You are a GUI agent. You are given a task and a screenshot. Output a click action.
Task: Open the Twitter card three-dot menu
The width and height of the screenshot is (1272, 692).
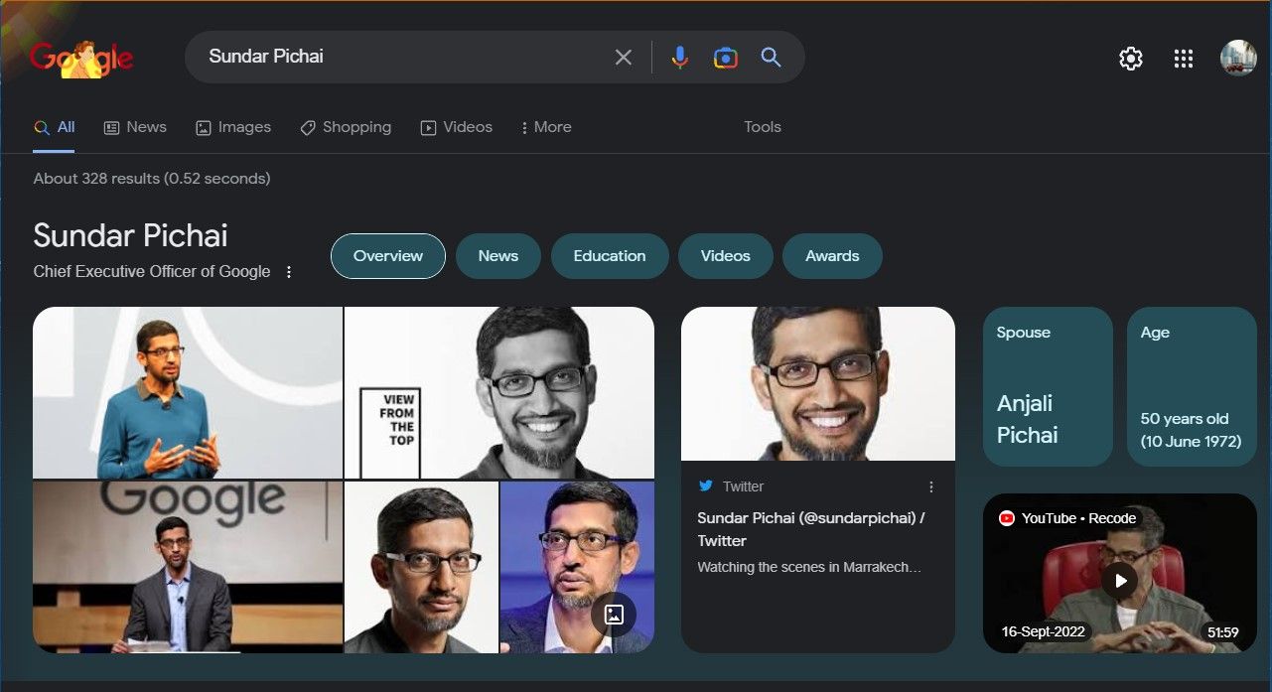coord(931,485)
